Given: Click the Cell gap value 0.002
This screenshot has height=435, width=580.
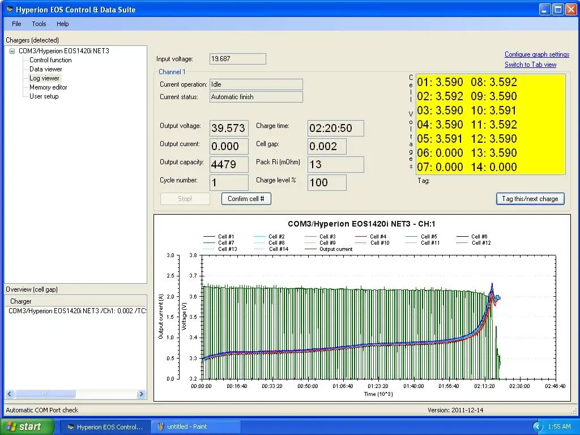Looking at the screenshot, I should 327,146.
